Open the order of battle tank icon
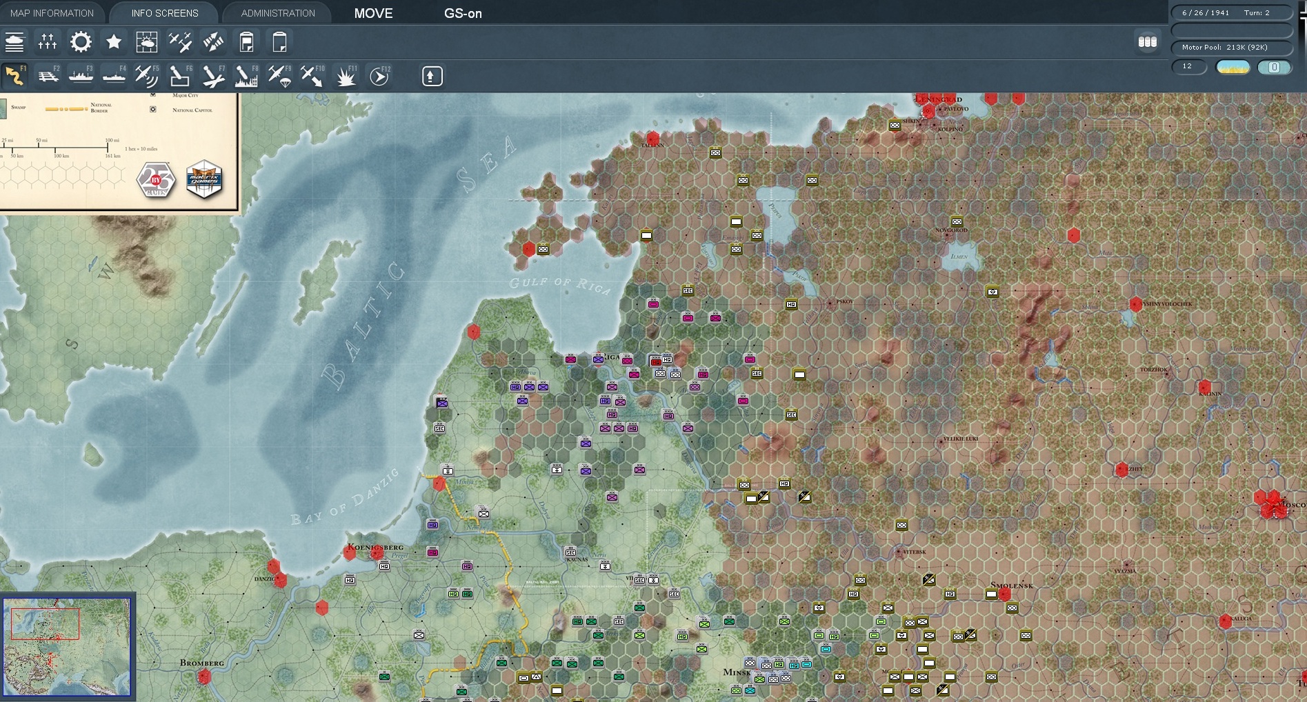Screen dimensions: 1307x702 coord(14,42)
